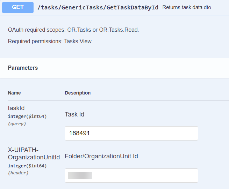
Task: Click the (query) label under taskId
Action: click(17, 123)
